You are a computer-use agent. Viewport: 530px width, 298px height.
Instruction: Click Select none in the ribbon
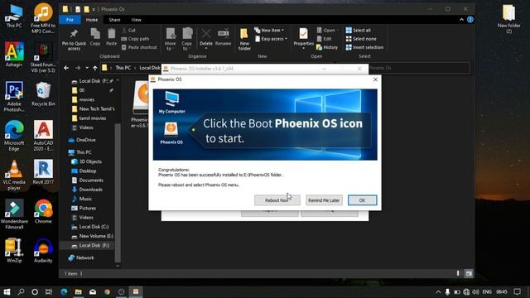point(361,39)
